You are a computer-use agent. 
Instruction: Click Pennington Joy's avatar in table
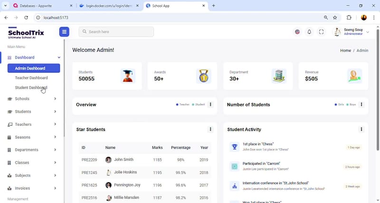coord(108,185)
